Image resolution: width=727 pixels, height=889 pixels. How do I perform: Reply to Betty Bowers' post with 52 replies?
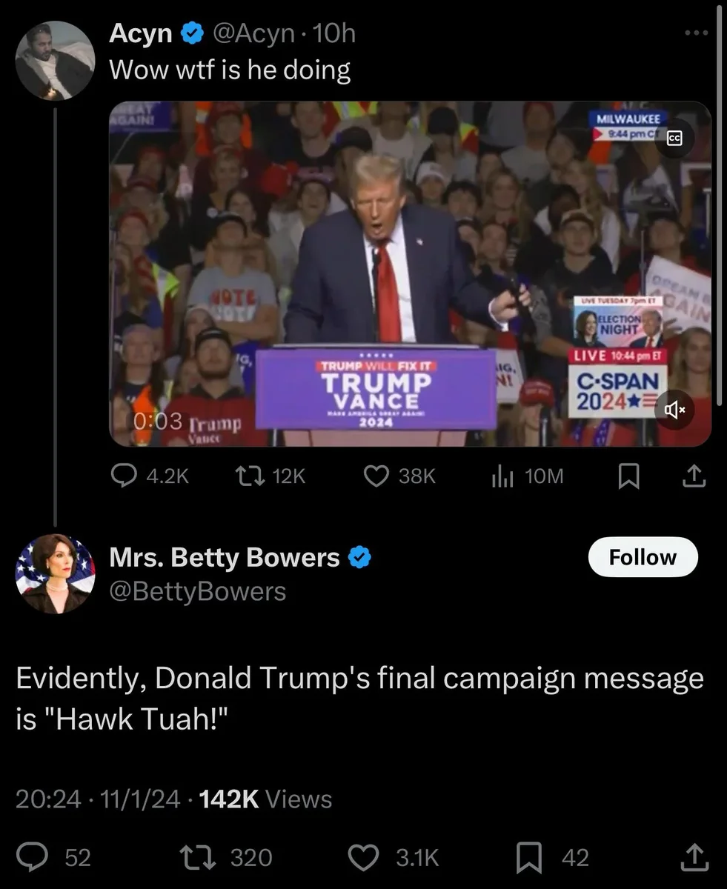coord(53,858)
